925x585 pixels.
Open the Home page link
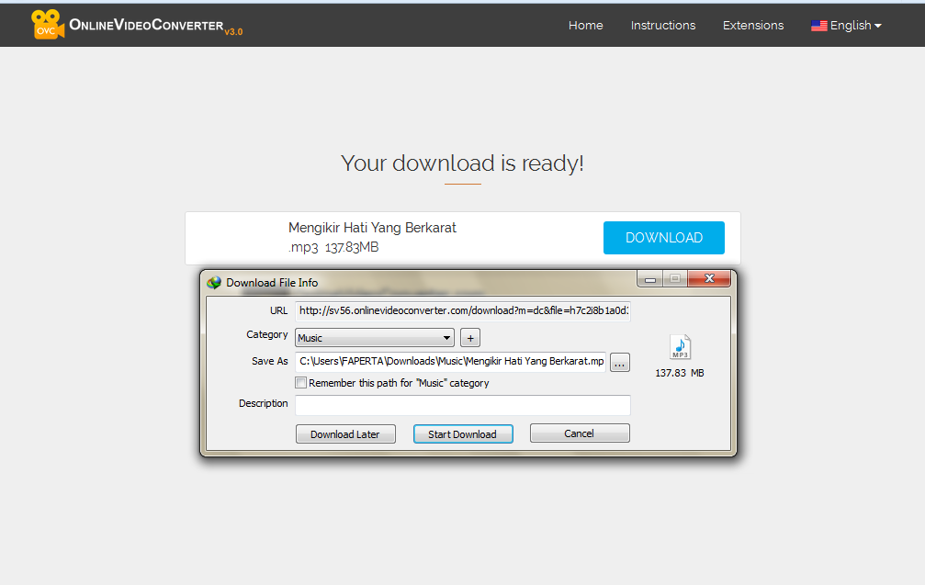pos(585,26)
